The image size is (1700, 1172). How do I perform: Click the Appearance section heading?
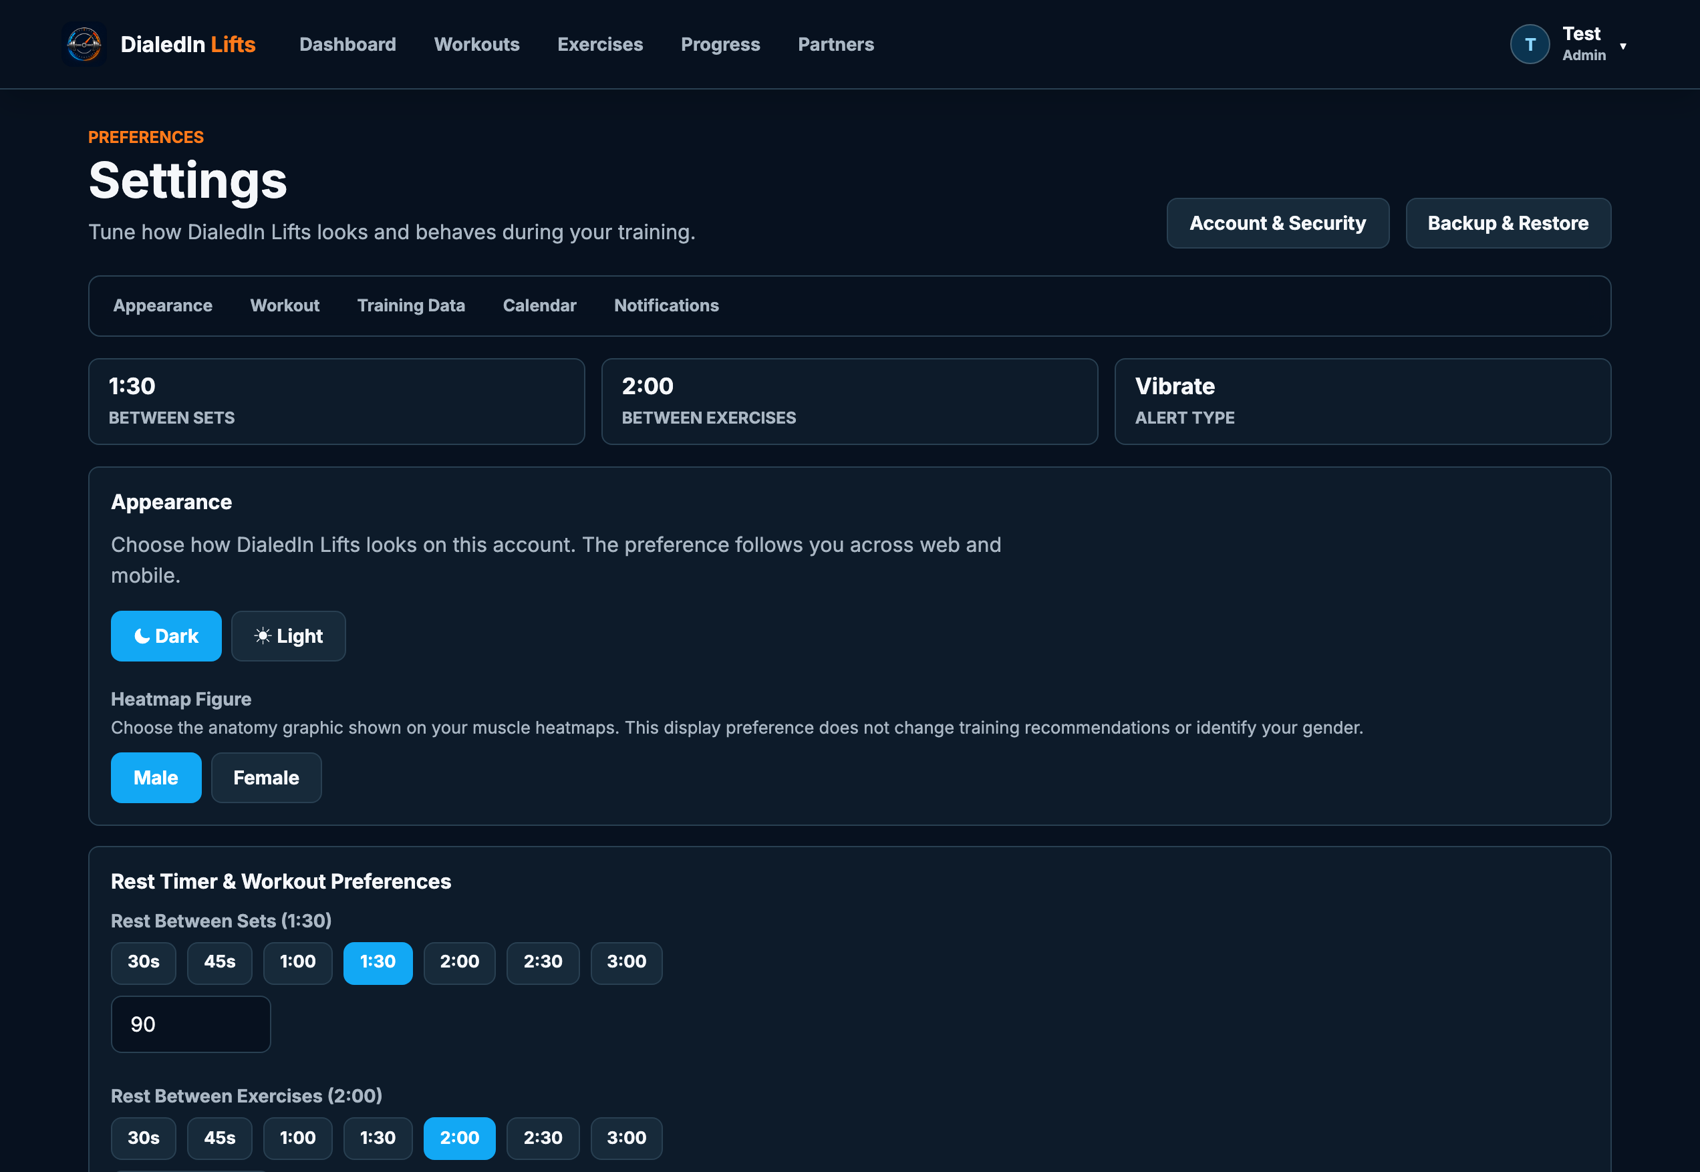point(171,502)
